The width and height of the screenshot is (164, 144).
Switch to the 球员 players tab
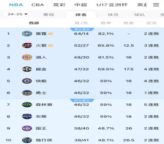pyautogui.click(x=113, y=15)
